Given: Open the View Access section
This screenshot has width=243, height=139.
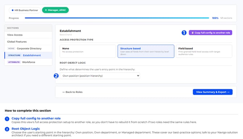Looking at the screenshot, I should [28, 35].
